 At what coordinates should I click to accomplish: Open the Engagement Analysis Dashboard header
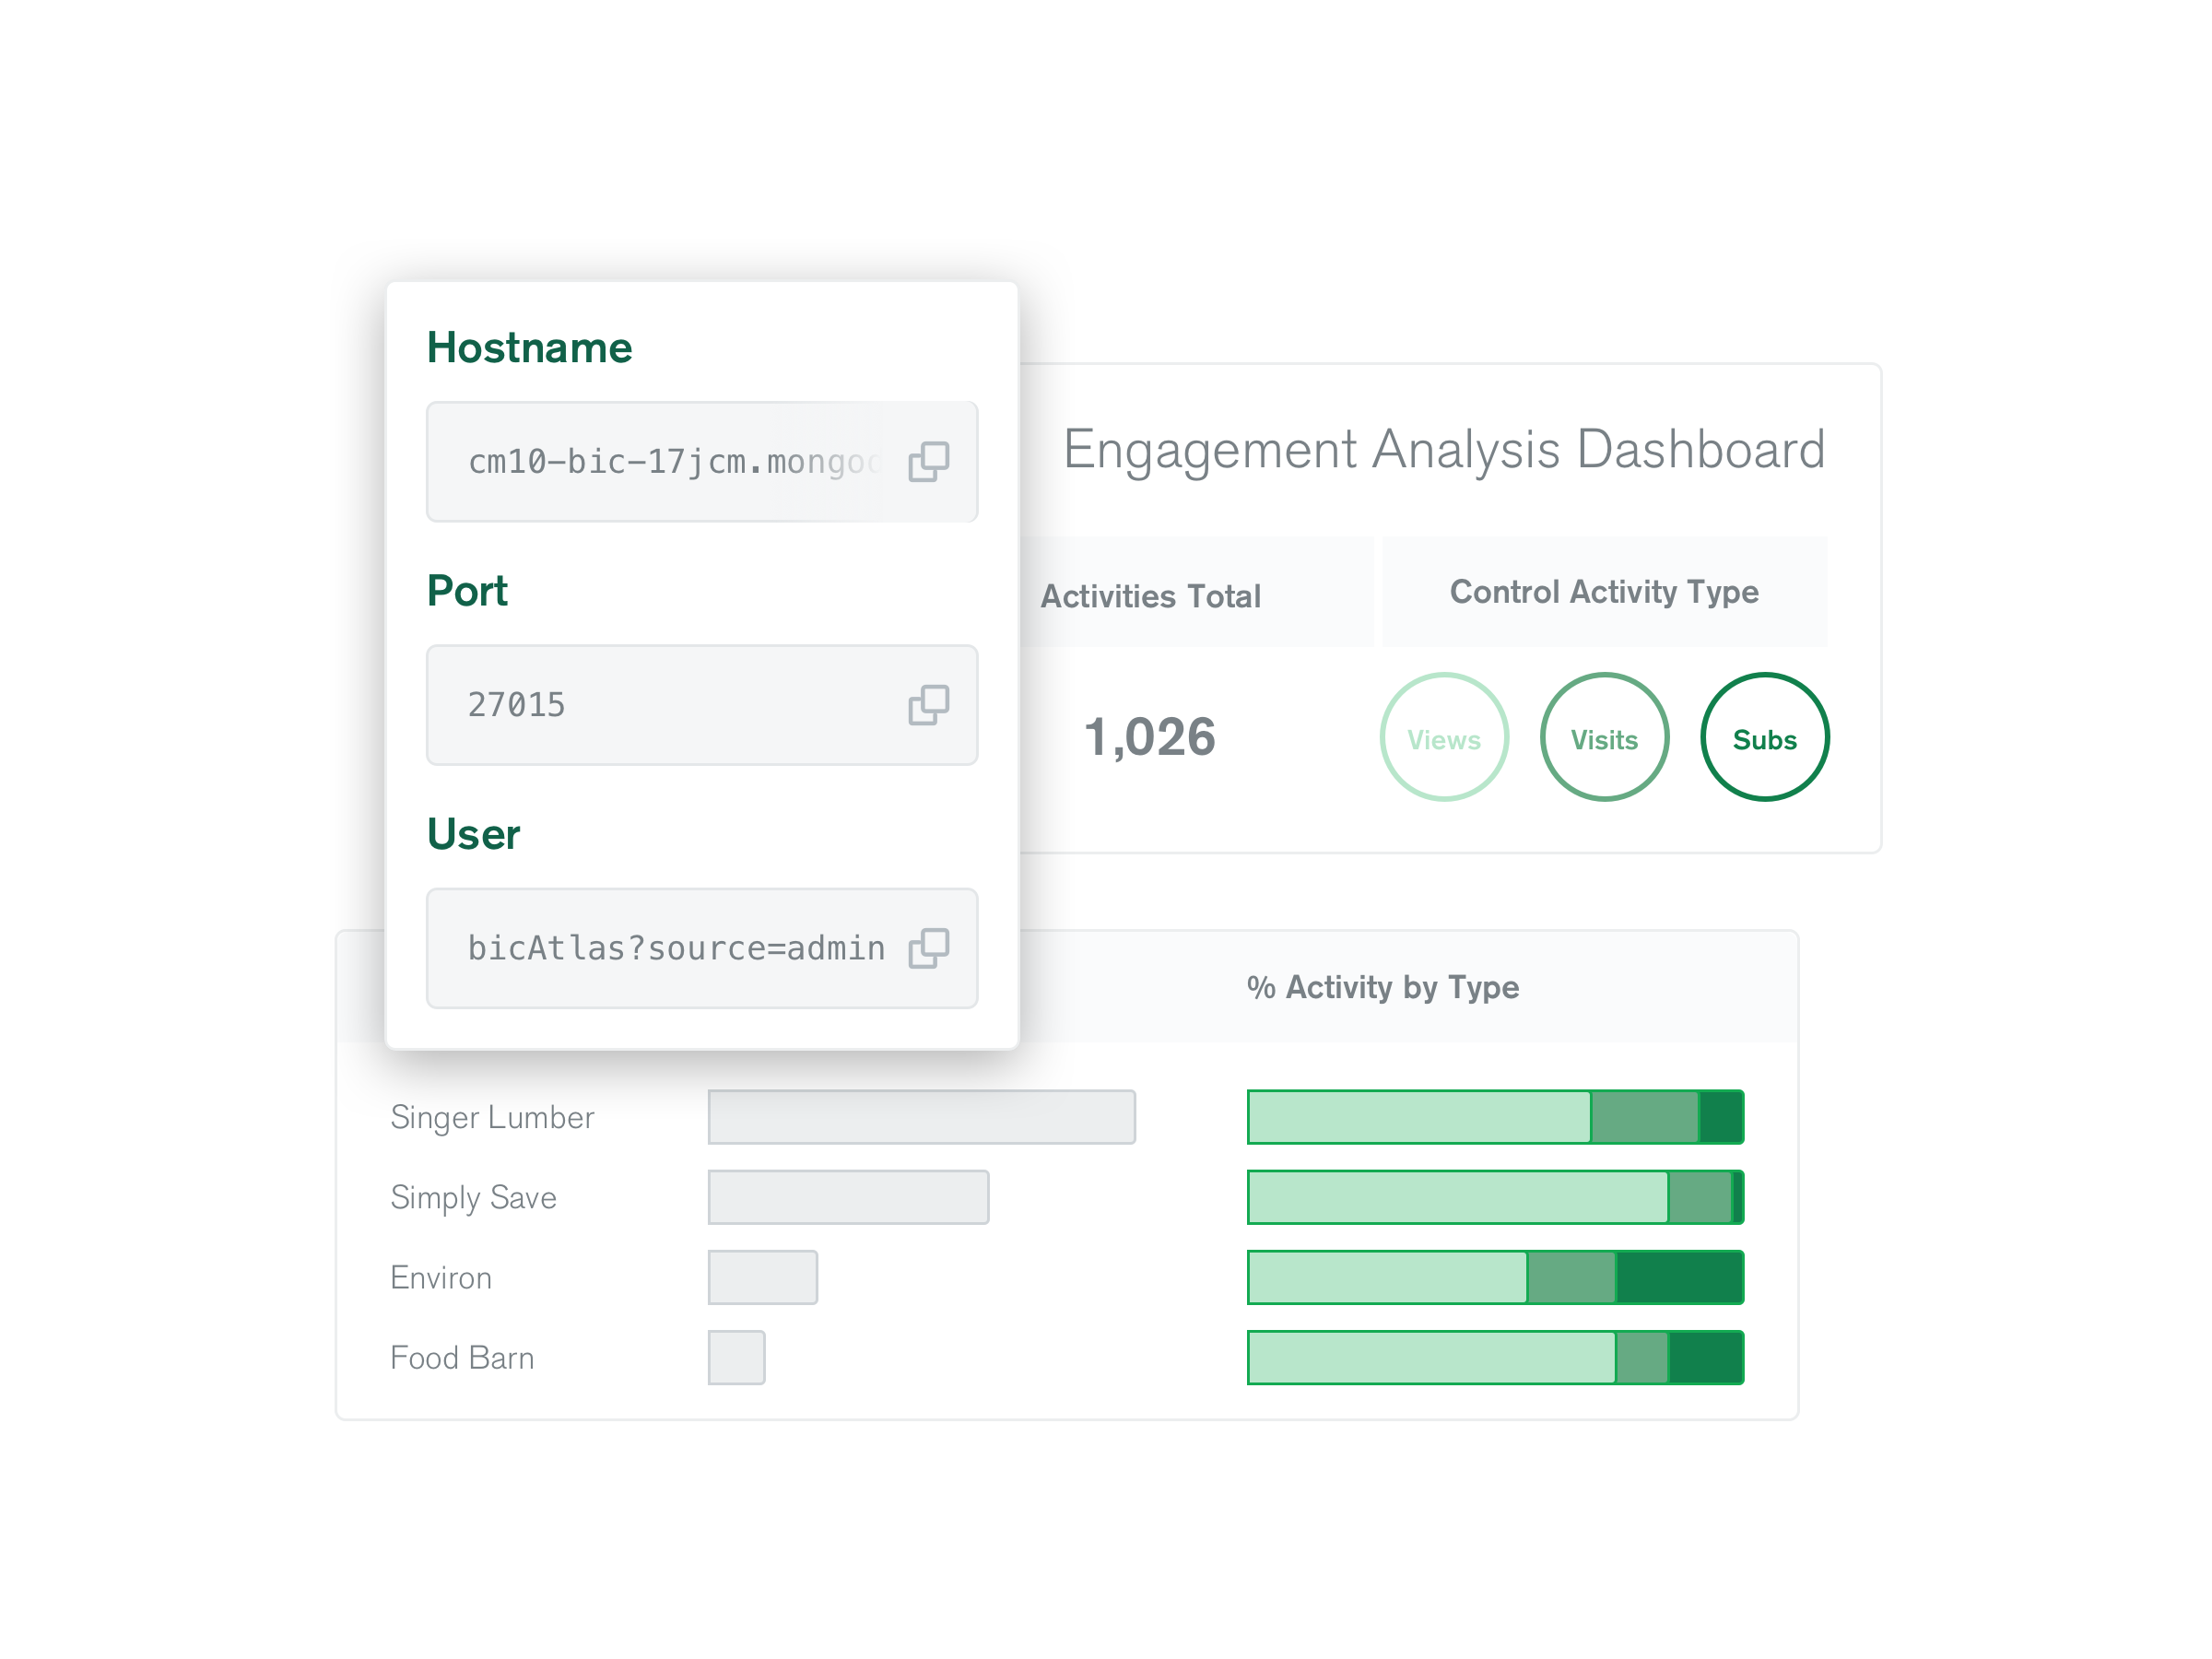click(x=1443, y=450)
